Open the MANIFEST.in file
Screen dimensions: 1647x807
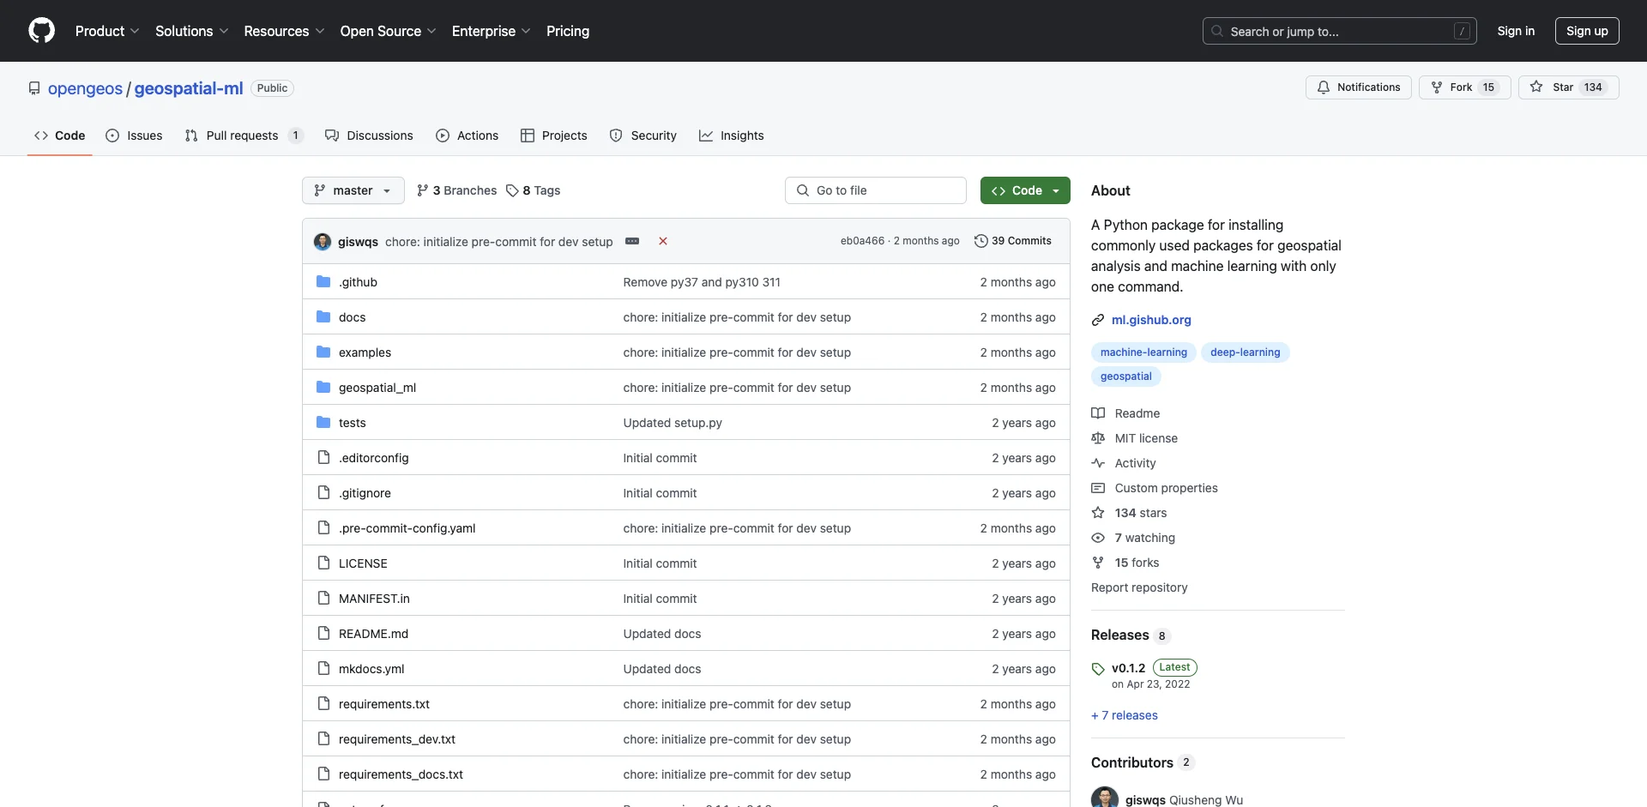[x=374, y=599]
